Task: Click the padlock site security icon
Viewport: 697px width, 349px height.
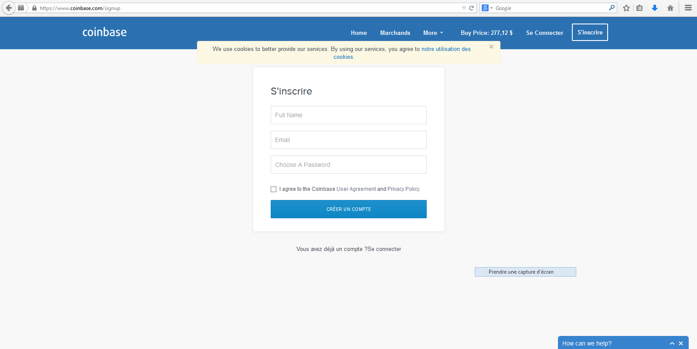Action: [34, 8]
